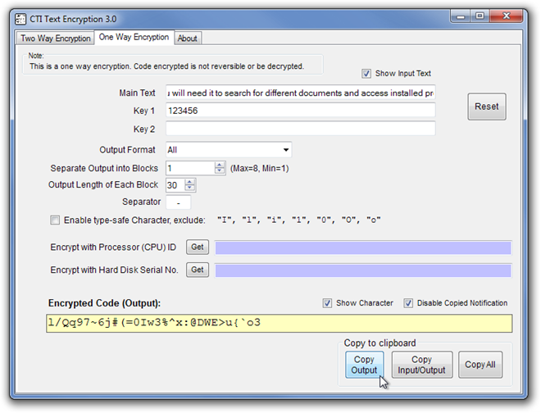541x413 pixels.
Task: Get the Hard Disk Serial No.
Action: point(198,270)
